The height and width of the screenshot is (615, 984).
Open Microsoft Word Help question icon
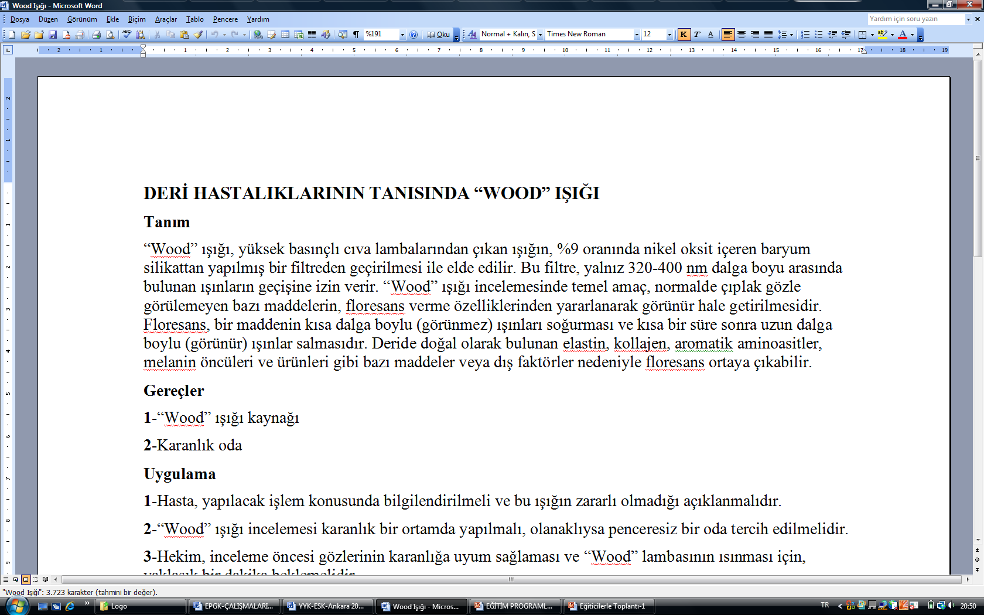(x=414, y=35)
